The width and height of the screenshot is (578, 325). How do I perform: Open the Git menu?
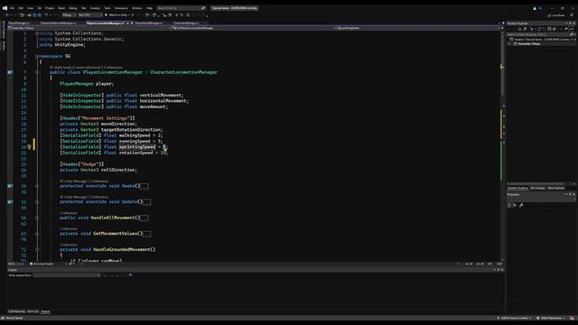click(40, 8)
